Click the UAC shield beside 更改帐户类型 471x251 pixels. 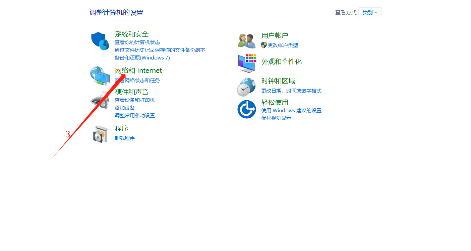(x=264, y=45)
